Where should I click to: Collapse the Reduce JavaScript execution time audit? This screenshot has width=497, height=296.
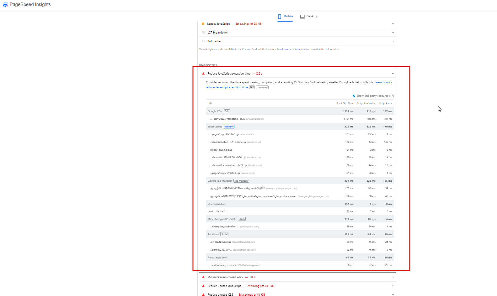tap(393, 74)
